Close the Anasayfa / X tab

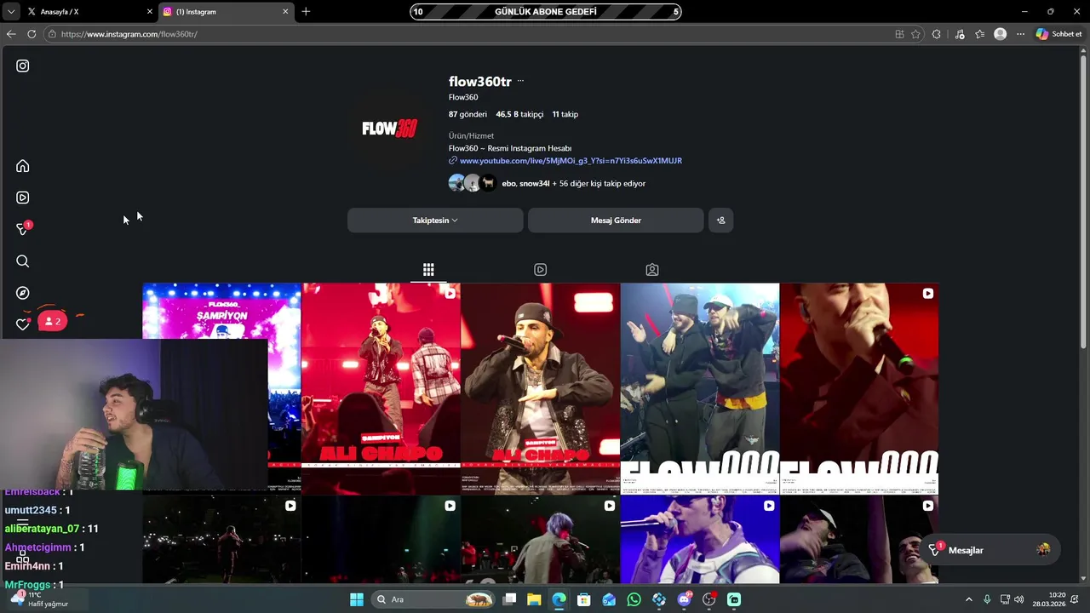point(150,12)
